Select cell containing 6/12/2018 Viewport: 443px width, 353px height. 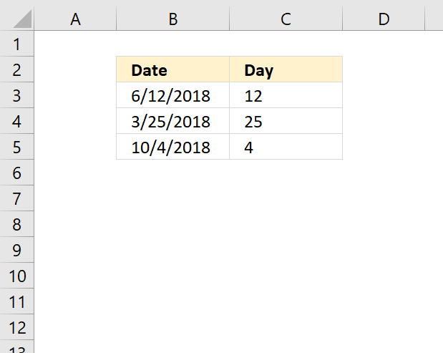click(173, 95)
